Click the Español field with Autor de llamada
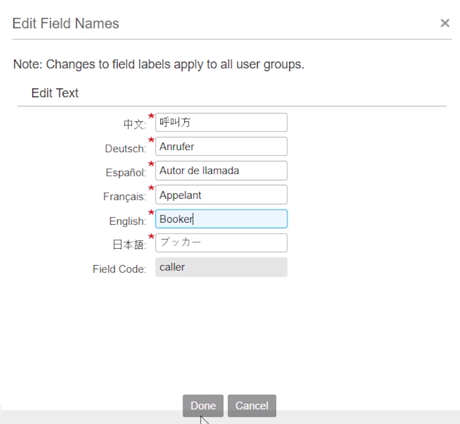Viewport: 460px width, 424px height. pyautogui.click(x=221, y=170)
